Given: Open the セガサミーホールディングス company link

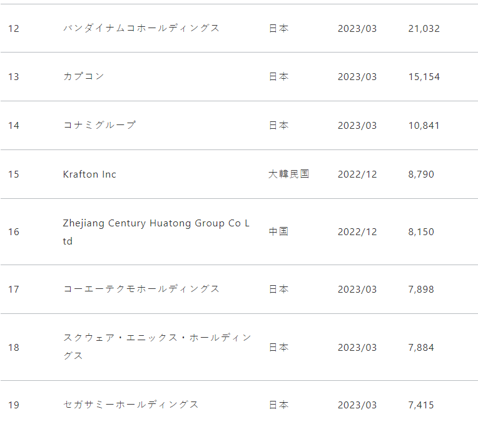Looking at the screenshot, I should [131, 405].
